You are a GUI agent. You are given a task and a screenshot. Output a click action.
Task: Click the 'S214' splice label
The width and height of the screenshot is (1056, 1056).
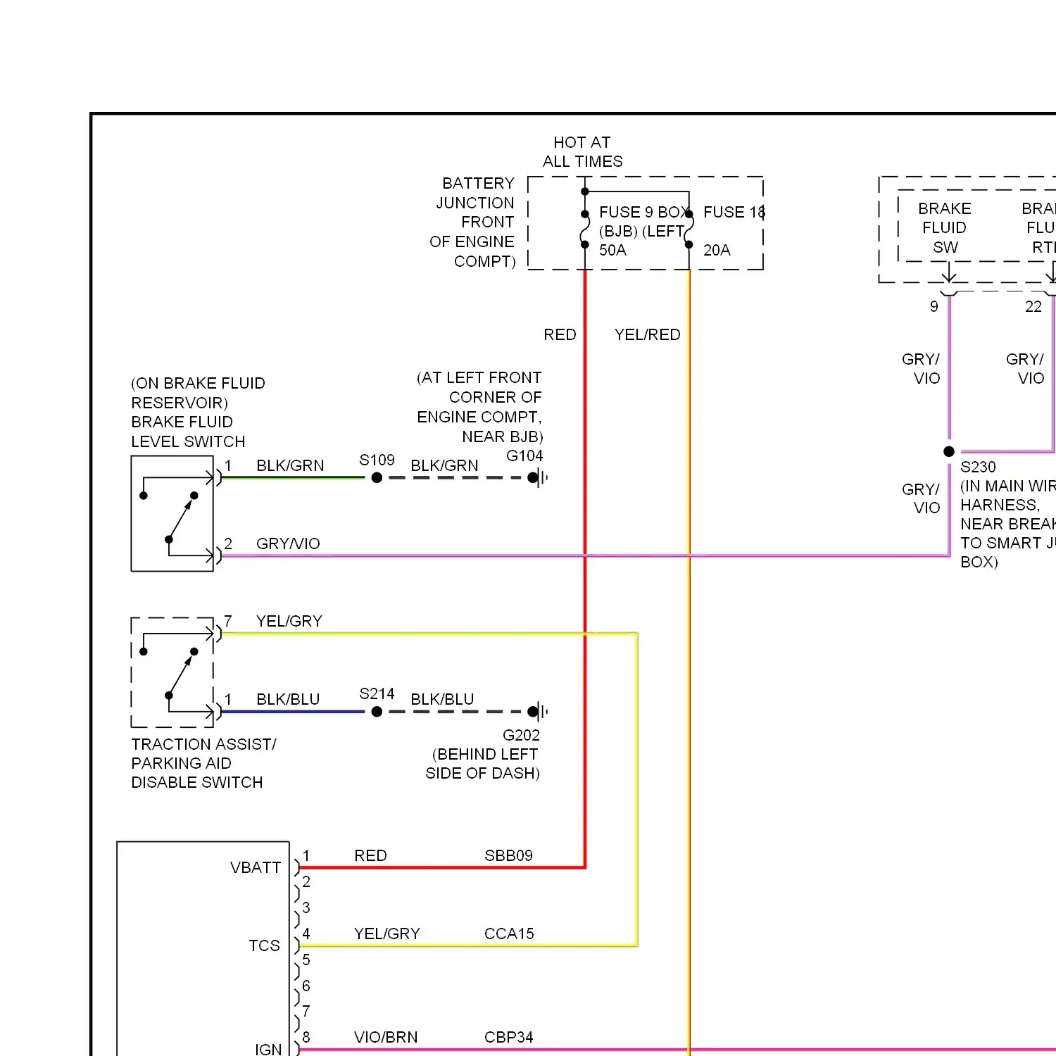pyautogui.click(x=377, y=693)
